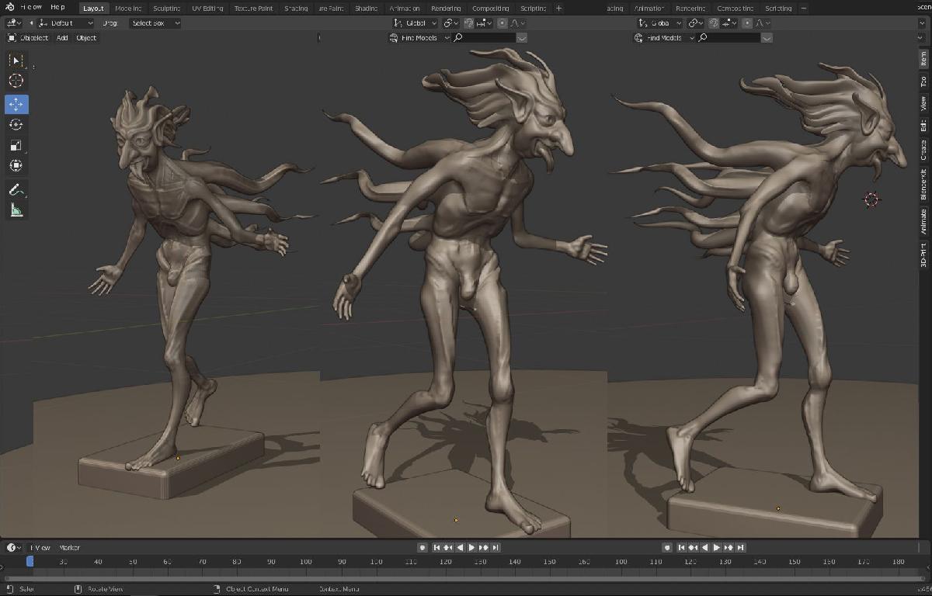Open the UV Editing workspace tab
Screen dimensions: 932x596
tap(207, 9)
